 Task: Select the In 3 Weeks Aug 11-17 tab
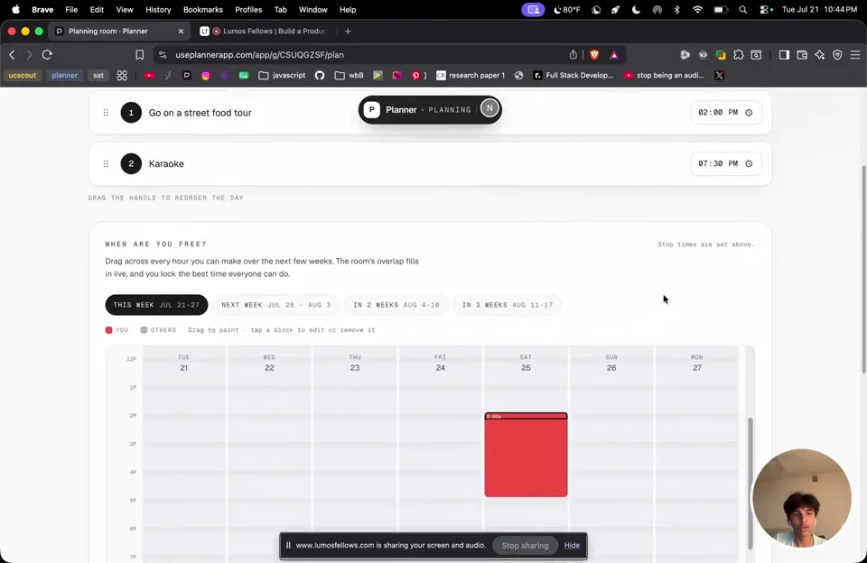click(507, 305)
